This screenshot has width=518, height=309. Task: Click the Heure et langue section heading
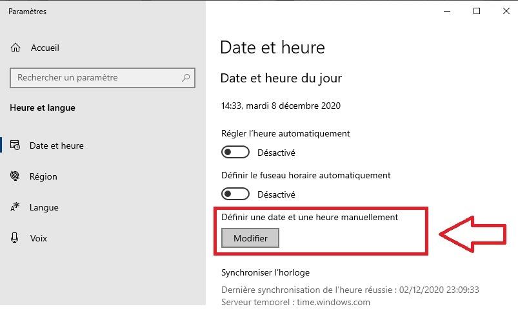tap(43, 108)
